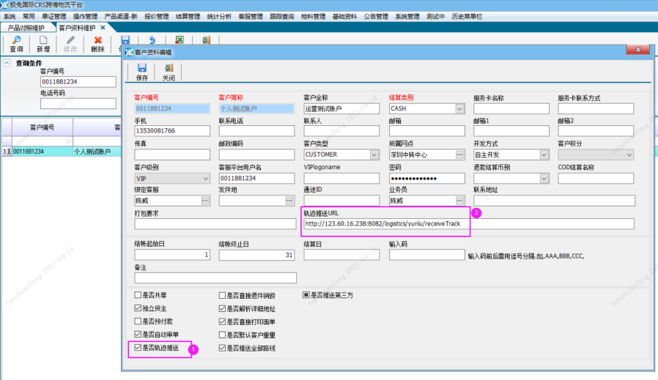Click the 客服平台用户名 field
The height and width of the screenshot is (380, 658).
point(256,179)
